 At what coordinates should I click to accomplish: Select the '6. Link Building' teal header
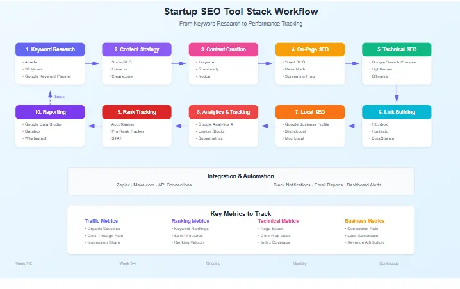pos(397,112)
